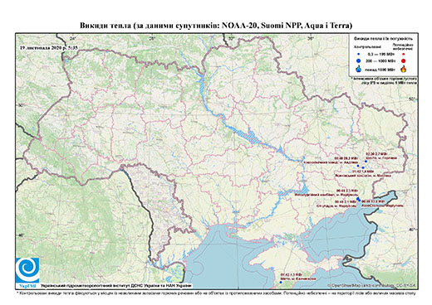Click the 36° longitude label
This screenshot has width=432, height=305.
(311, 39)
